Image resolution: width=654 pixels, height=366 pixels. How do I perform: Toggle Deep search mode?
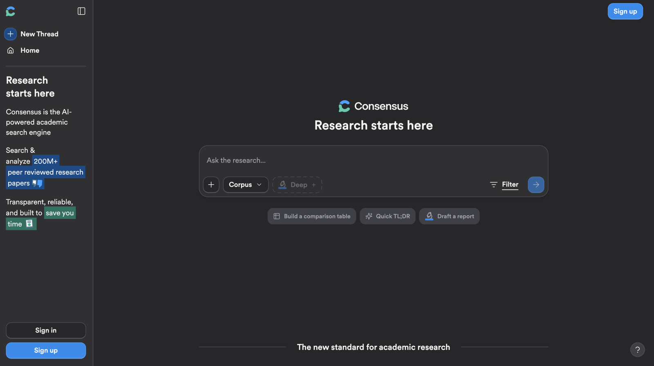[297, 185]
